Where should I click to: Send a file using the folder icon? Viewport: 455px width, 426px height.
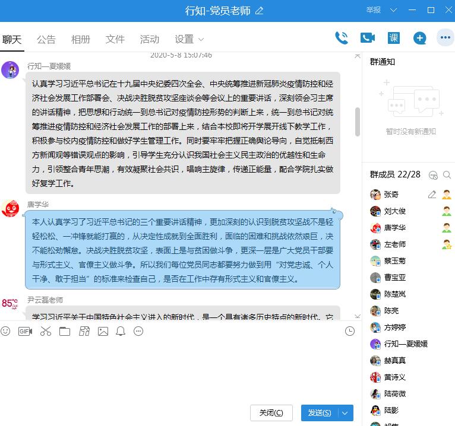64,331
